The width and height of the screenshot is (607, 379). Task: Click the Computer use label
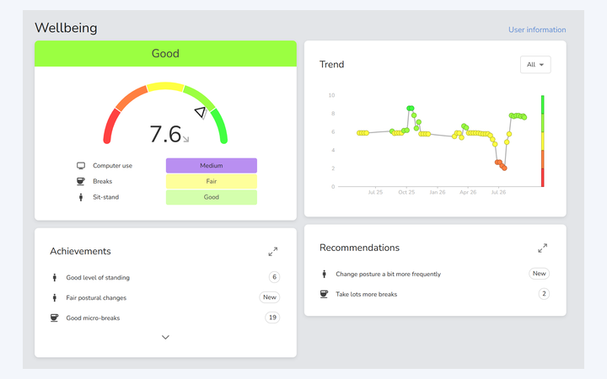pos(113,166)
